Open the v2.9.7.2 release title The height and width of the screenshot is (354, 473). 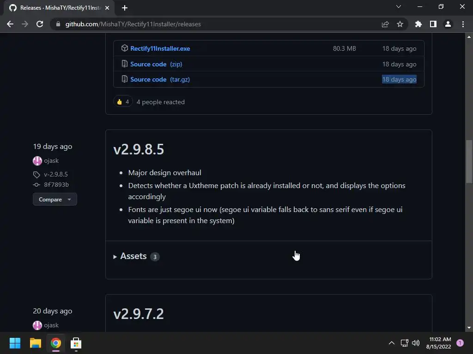click(x=139, y=314)
